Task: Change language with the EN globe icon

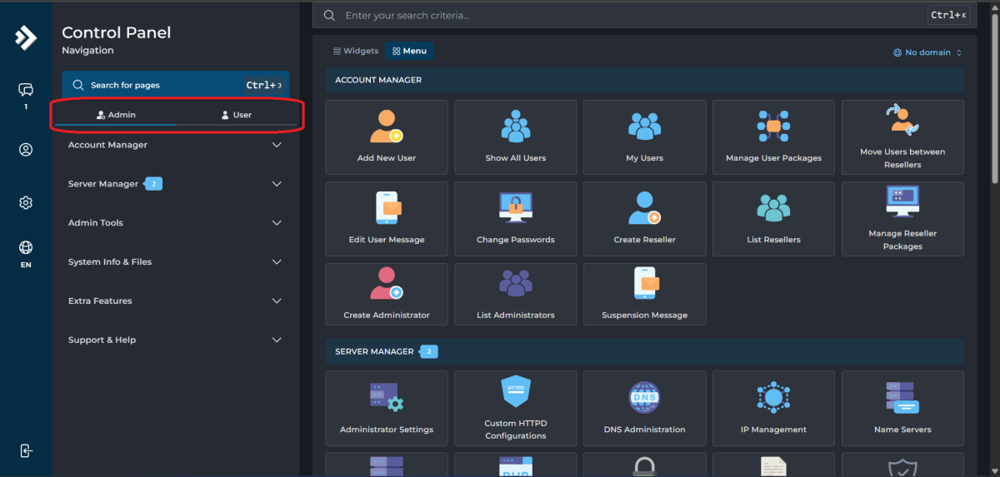Action: (x=26, y=253)
